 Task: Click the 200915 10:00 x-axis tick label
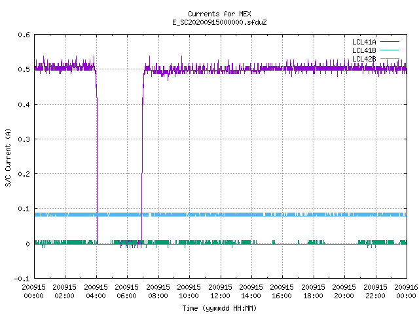[x=189, y=291]
